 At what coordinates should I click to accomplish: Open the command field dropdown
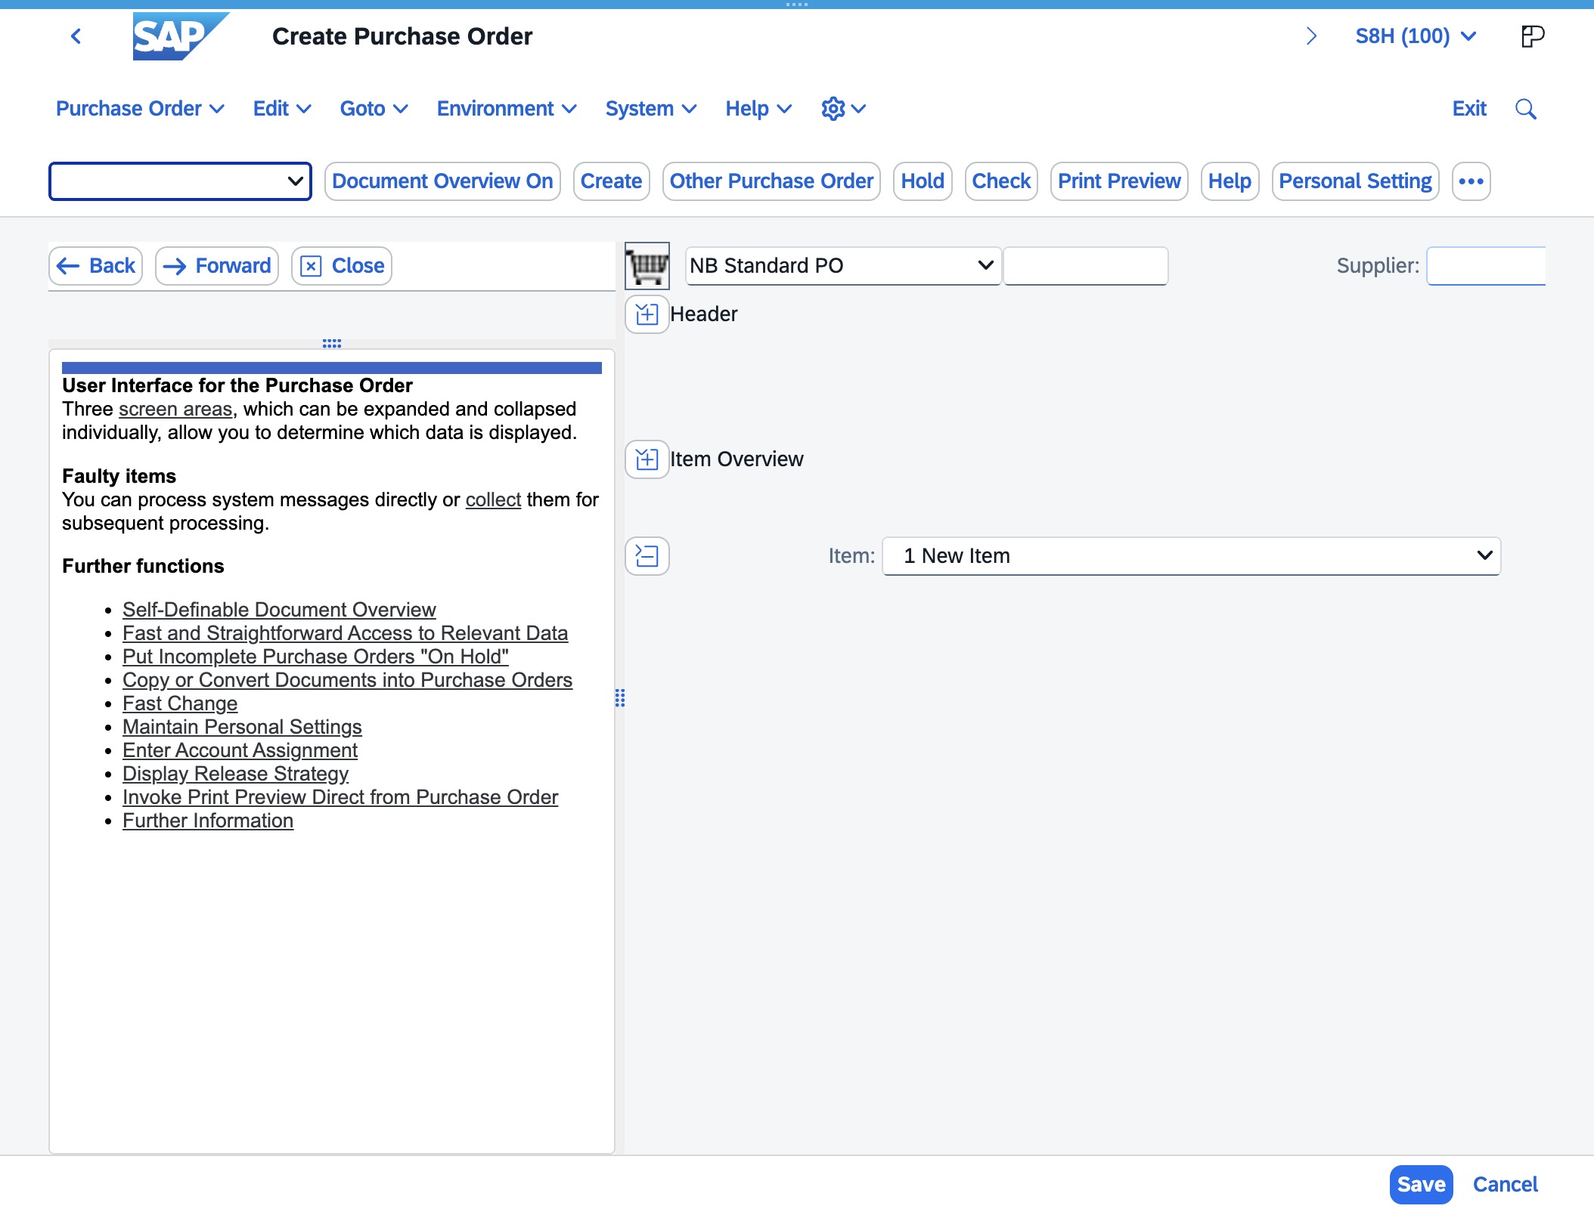click(295, 181)
